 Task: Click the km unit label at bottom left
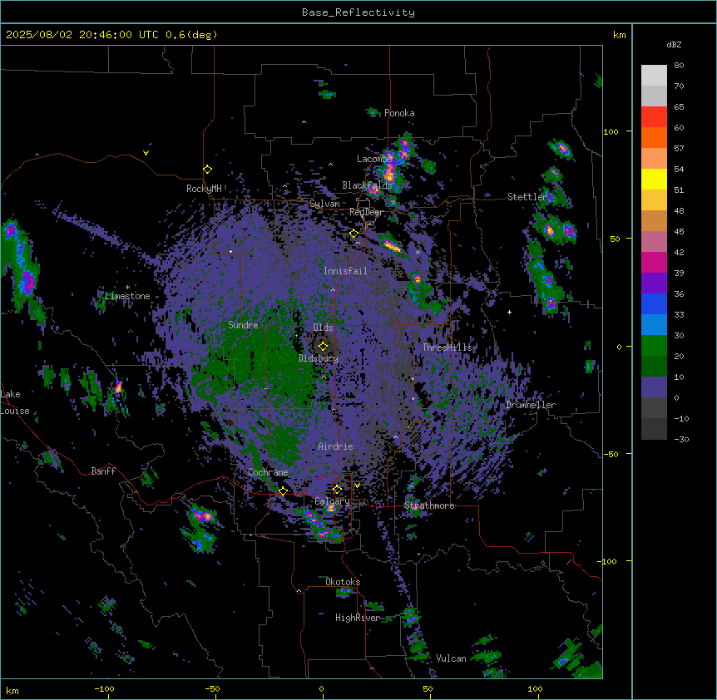[x=12, y=690]
